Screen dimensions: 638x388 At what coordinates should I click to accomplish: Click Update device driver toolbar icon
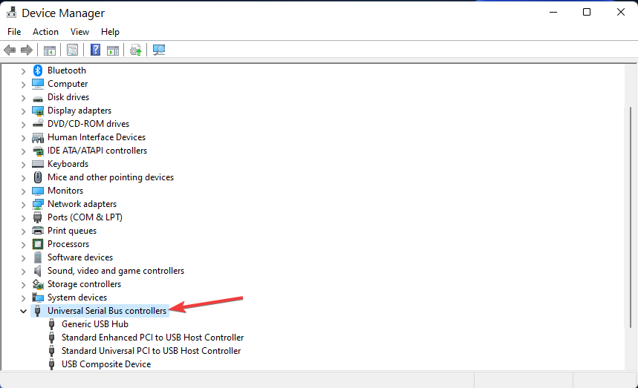click(135, 50)
